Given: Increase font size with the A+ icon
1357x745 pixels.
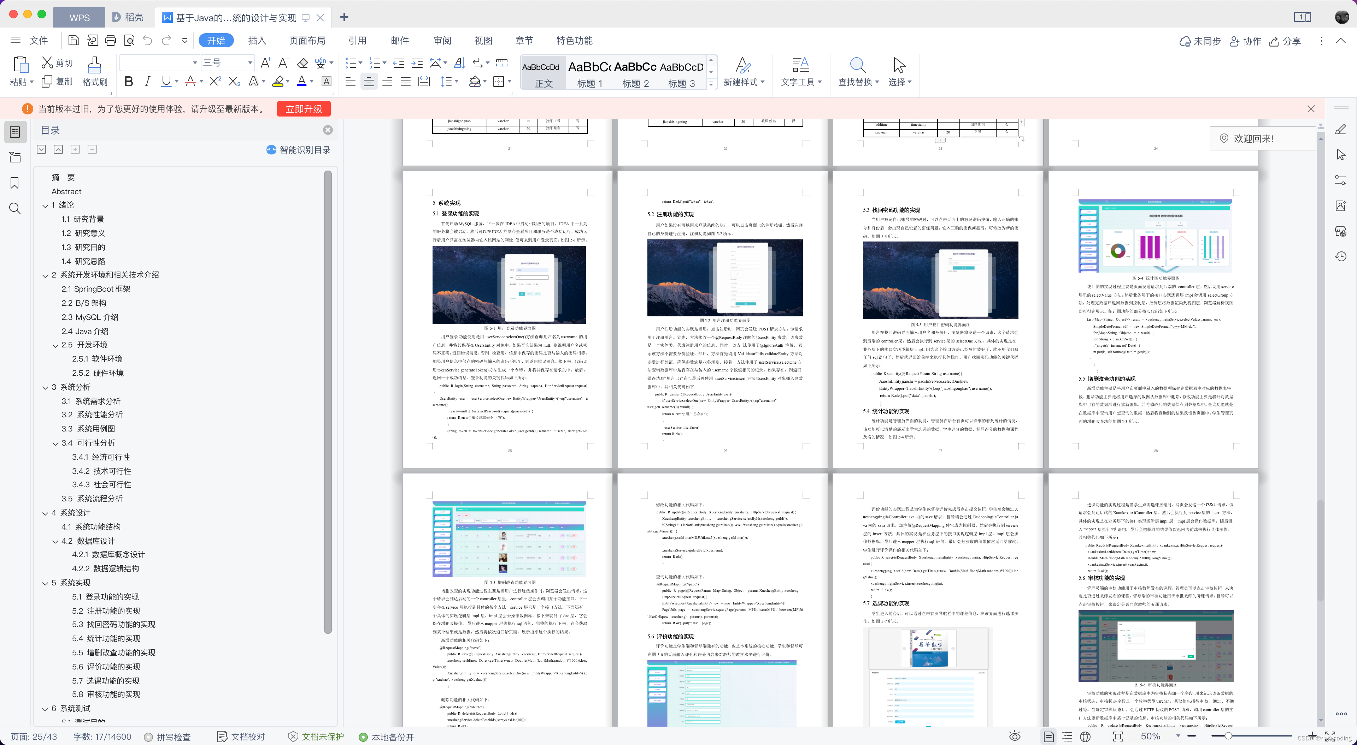Looking at the screenshot, I should tap(266, 63).
